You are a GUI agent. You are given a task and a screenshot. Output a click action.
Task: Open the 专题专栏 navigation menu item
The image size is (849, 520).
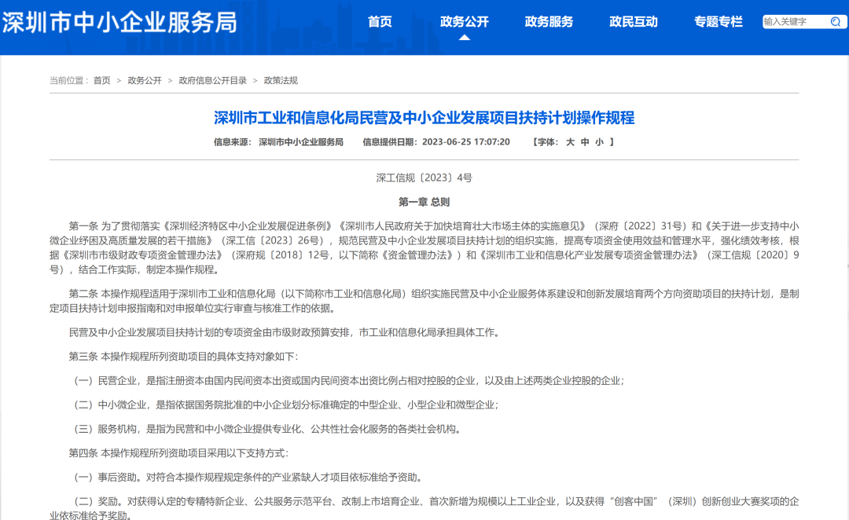point(718,22)
